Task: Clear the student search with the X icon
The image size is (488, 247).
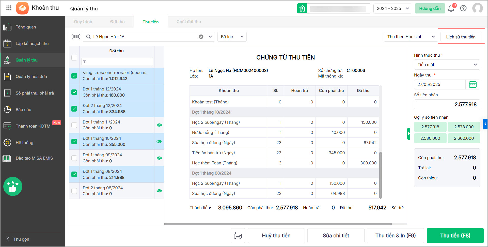Action: click(201, 37)
